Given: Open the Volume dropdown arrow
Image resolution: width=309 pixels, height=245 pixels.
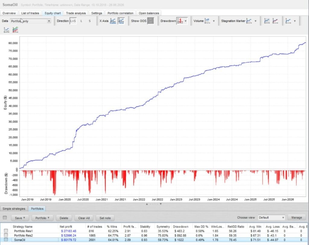Looking at the screenshot, I should pyautogui.click(x=214, y=21).
